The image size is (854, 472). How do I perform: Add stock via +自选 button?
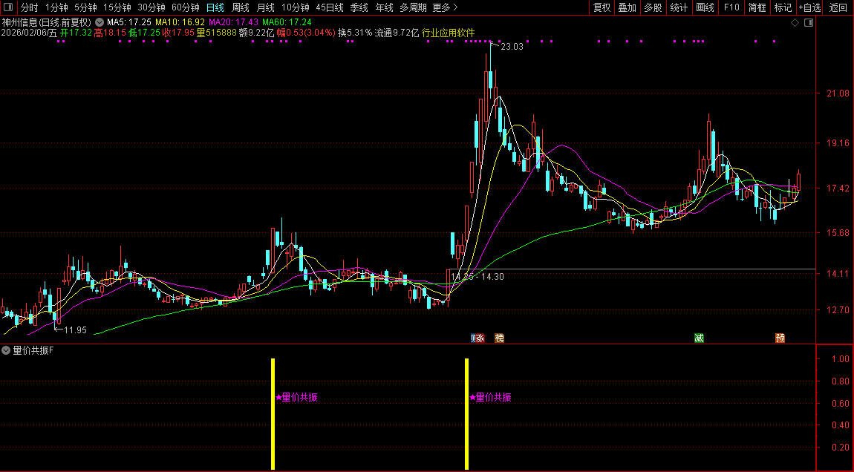[810, 7]
